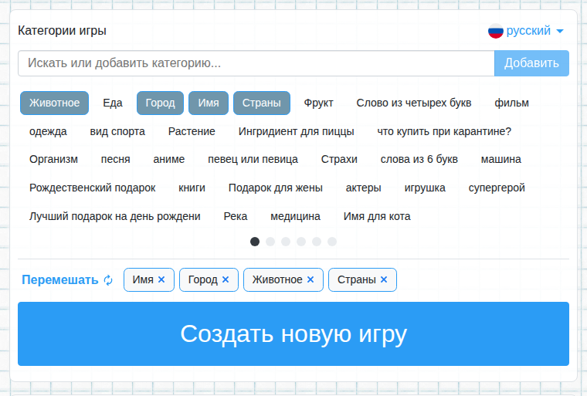
Task: Deselect the highlighted Имя category
Action: [x=209, y=103]
